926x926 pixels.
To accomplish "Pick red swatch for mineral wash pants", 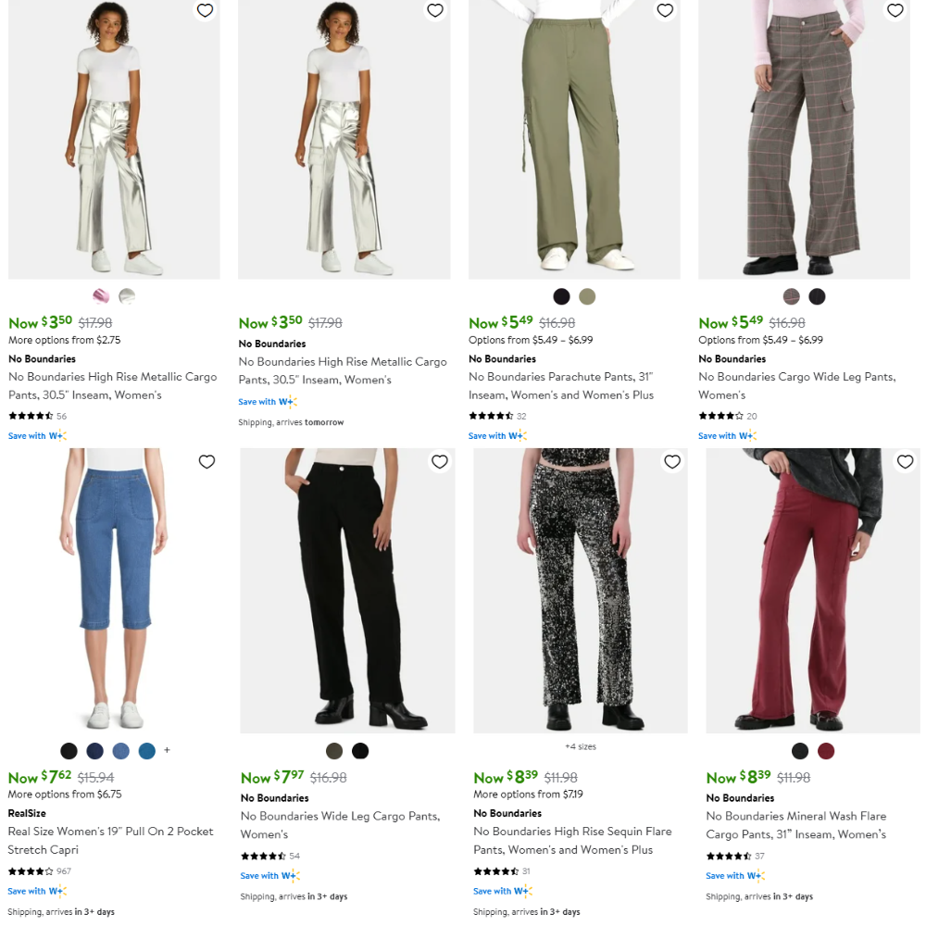I will [x=826, y=751].
